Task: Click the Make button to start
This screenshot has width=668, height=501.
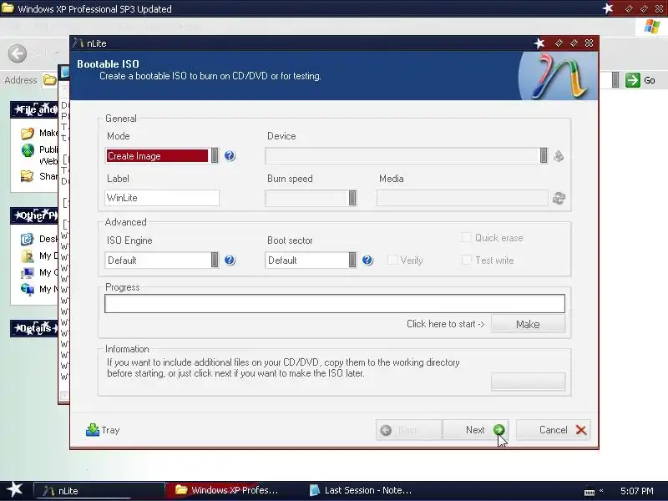Action: tap(528, 324)
